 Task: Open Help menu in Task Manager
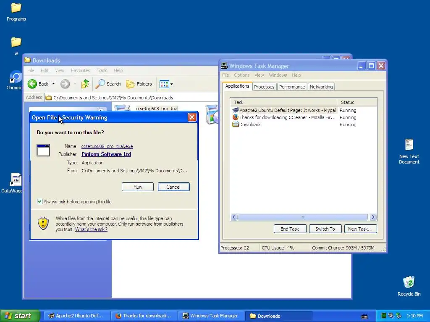[x=296, y=75]
